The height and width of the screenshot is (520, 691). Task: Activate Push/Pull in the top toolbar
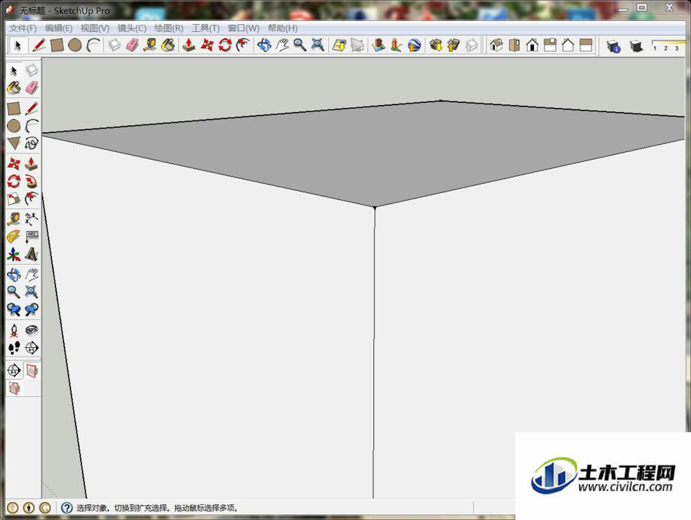pos(189,45)
